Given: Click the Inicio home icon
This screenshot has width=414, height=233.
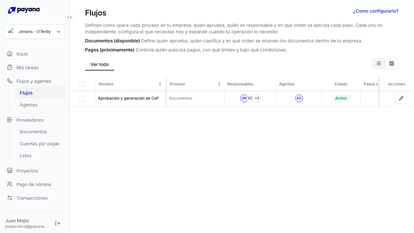Looking at the screenshot, I should (x=10, y=54).
